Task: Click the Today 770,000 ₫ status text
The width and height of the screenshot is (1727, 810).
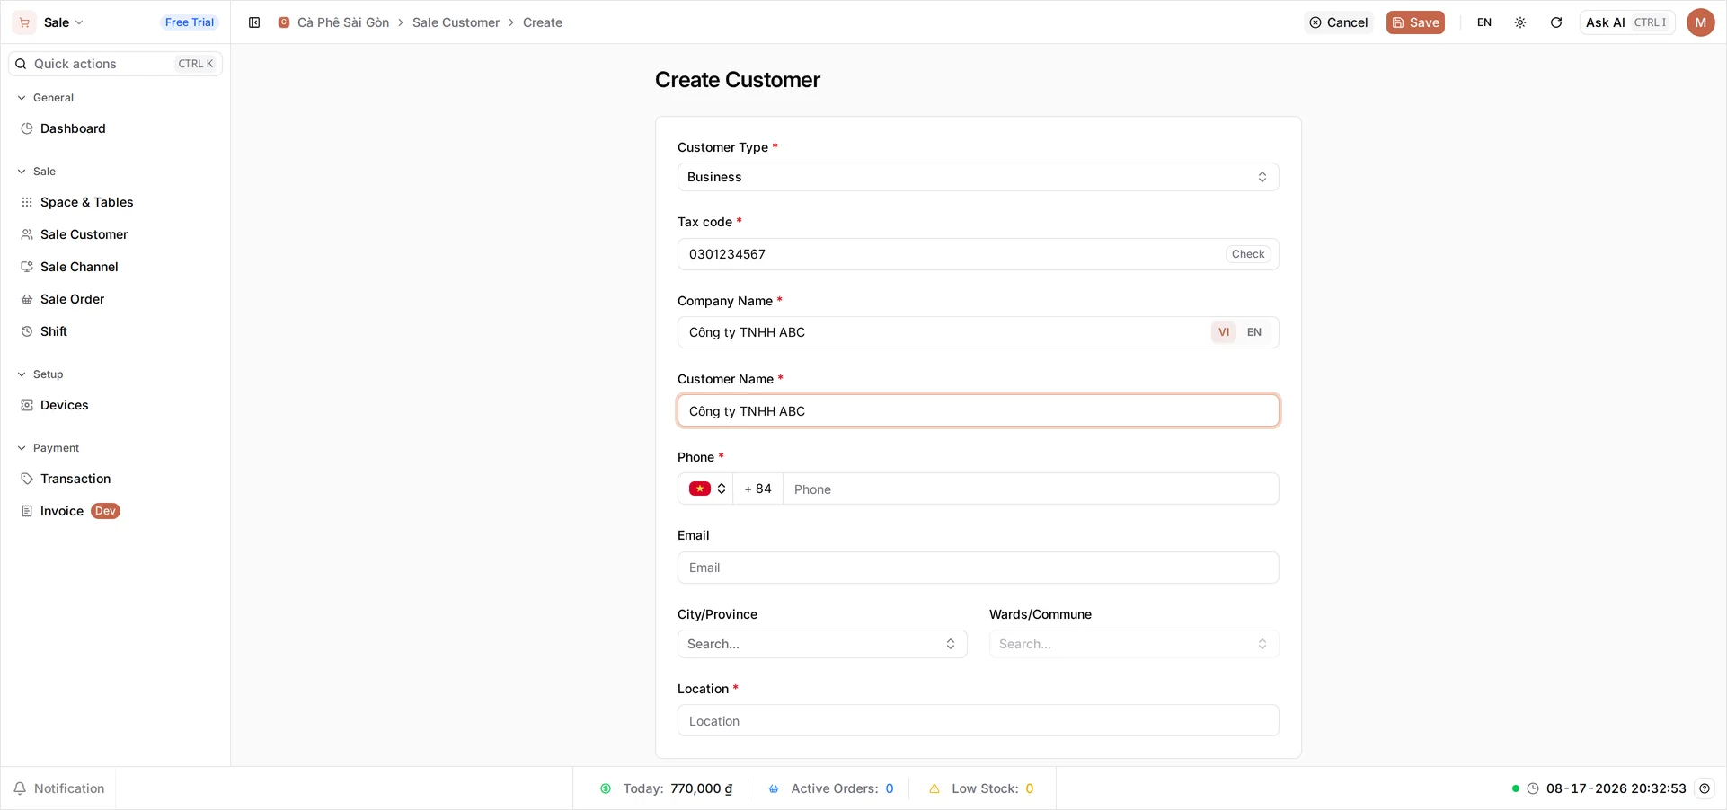Action: [678, 788]
